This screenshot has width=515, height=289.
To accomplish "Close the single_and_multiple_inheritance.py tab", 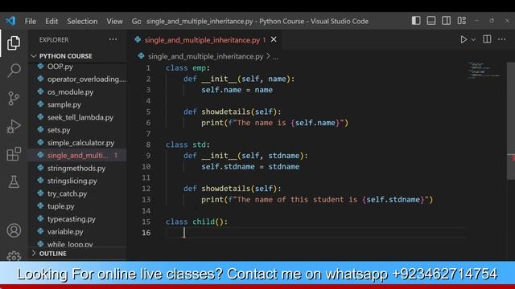I will pyautogui.click(x=274, y=39).
